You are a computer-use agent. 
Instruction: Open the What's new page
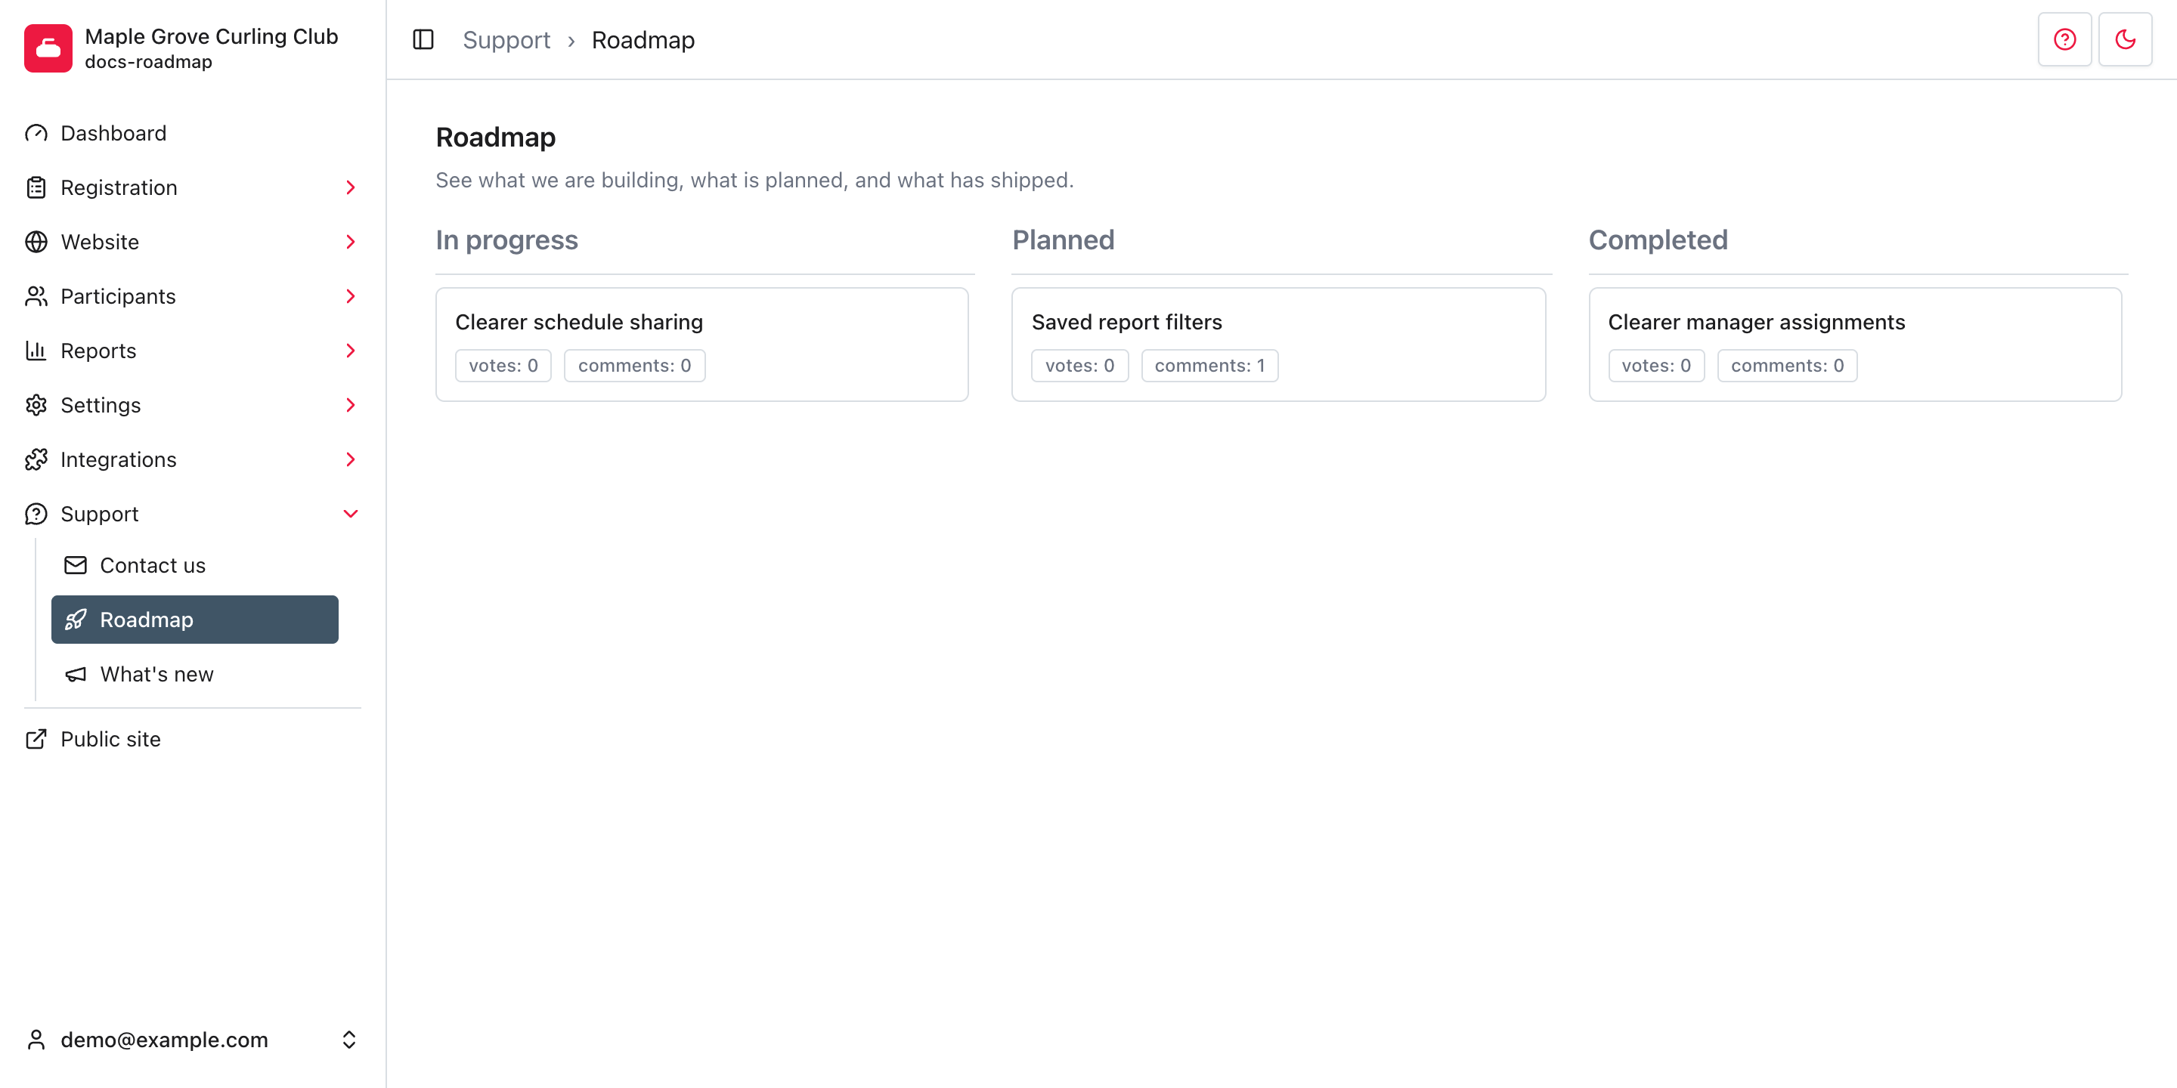click(x=194, y=674)
